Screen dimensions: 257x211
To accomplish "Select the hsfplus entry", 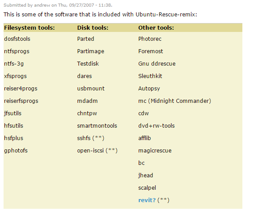I will point(14,138).
